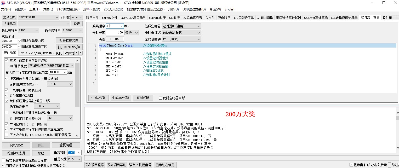Screen dimensions: 399x168
Task: Open the 定时器模式 16位自动重载 dropdown
Action: 181,33
